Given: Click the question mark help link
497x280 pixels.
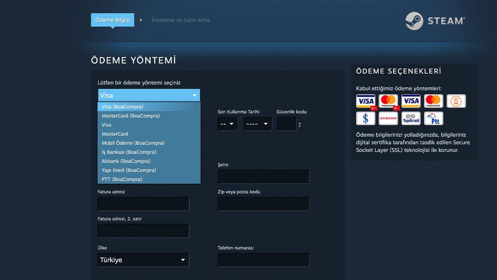Looking at the screenshot, I should [299, 124].
